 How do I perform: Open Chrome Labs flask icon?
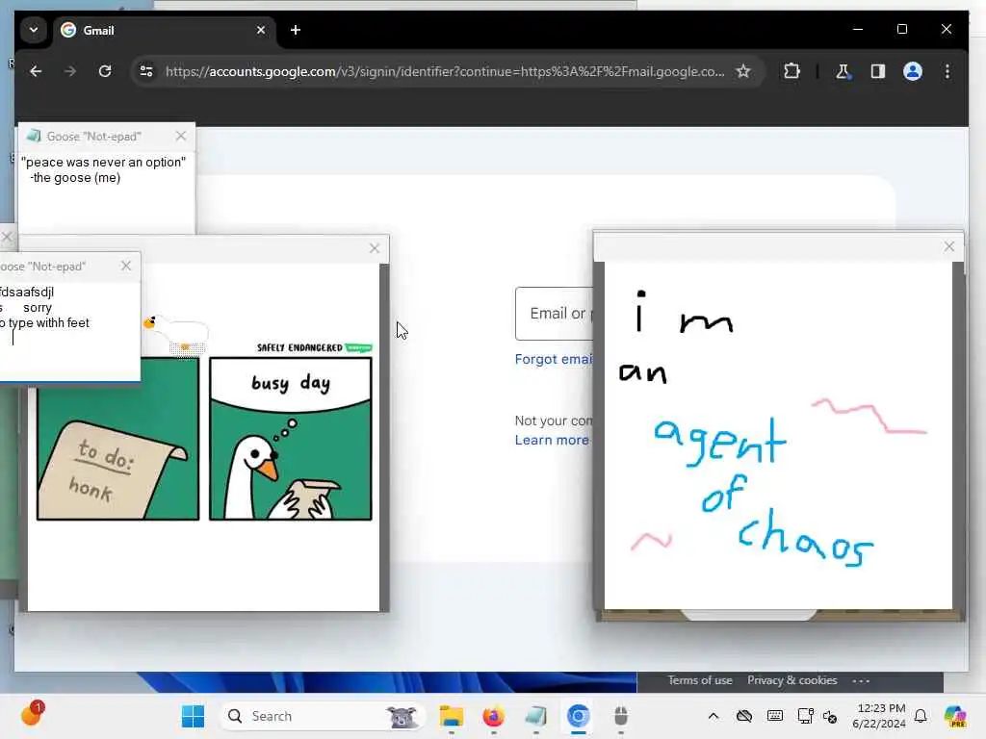pos(843,71)
